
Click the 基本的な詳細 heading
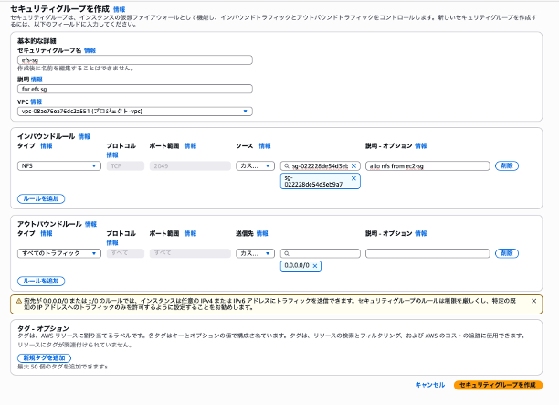pyautogui.click(x=37, y=41)
